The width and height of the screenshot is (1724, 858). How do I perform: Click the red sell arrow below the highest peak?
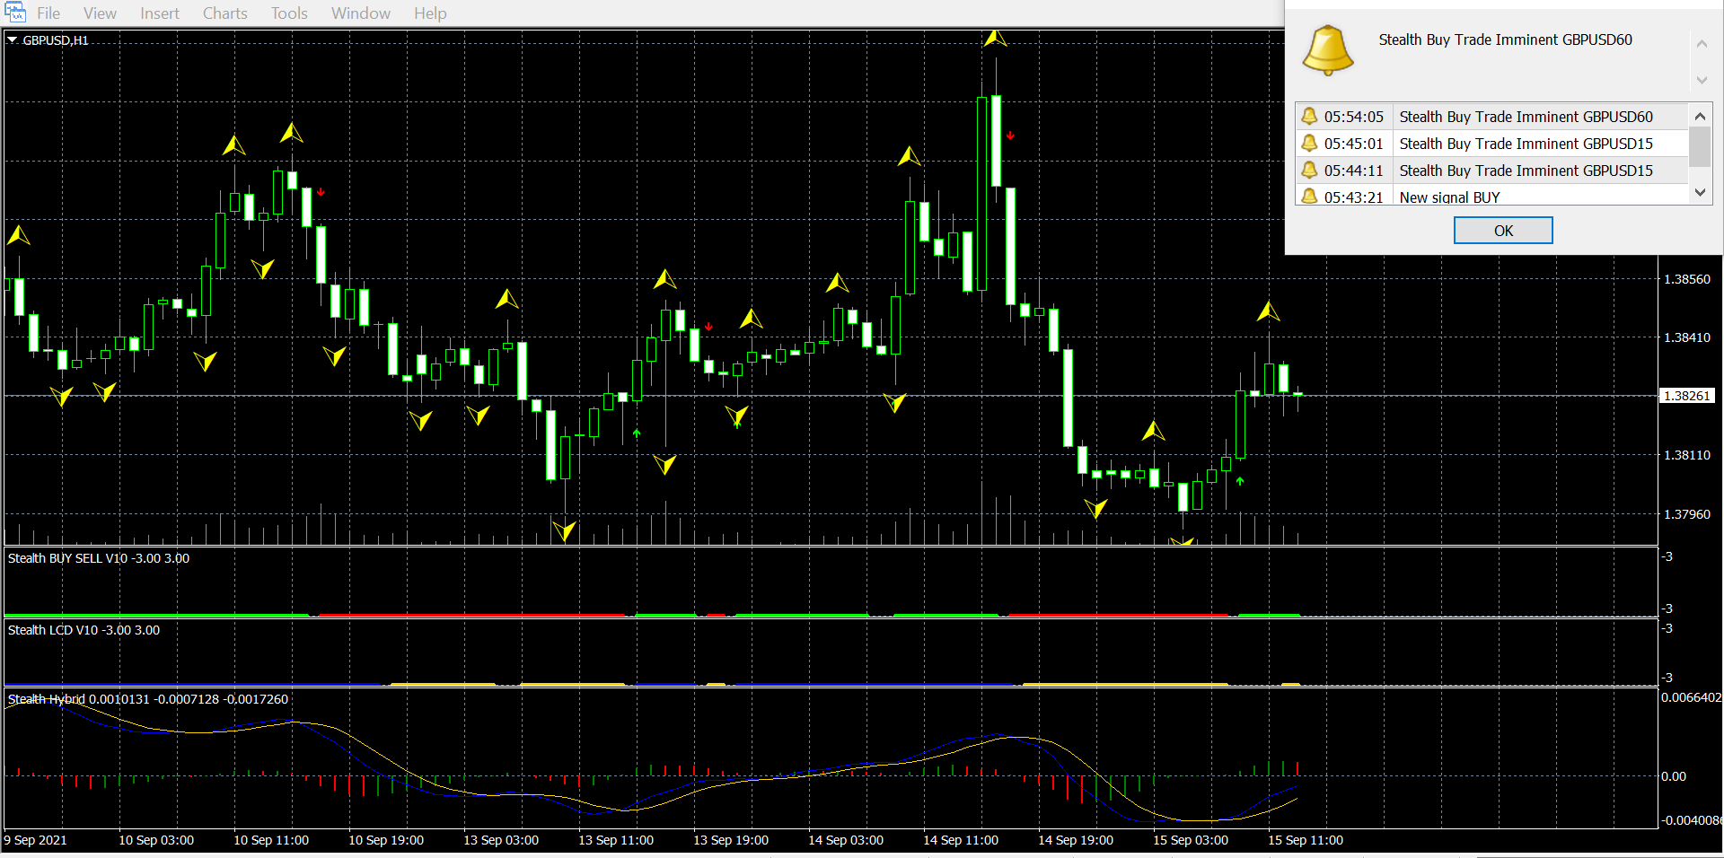pyautogui.click(x=1010, y=136)
